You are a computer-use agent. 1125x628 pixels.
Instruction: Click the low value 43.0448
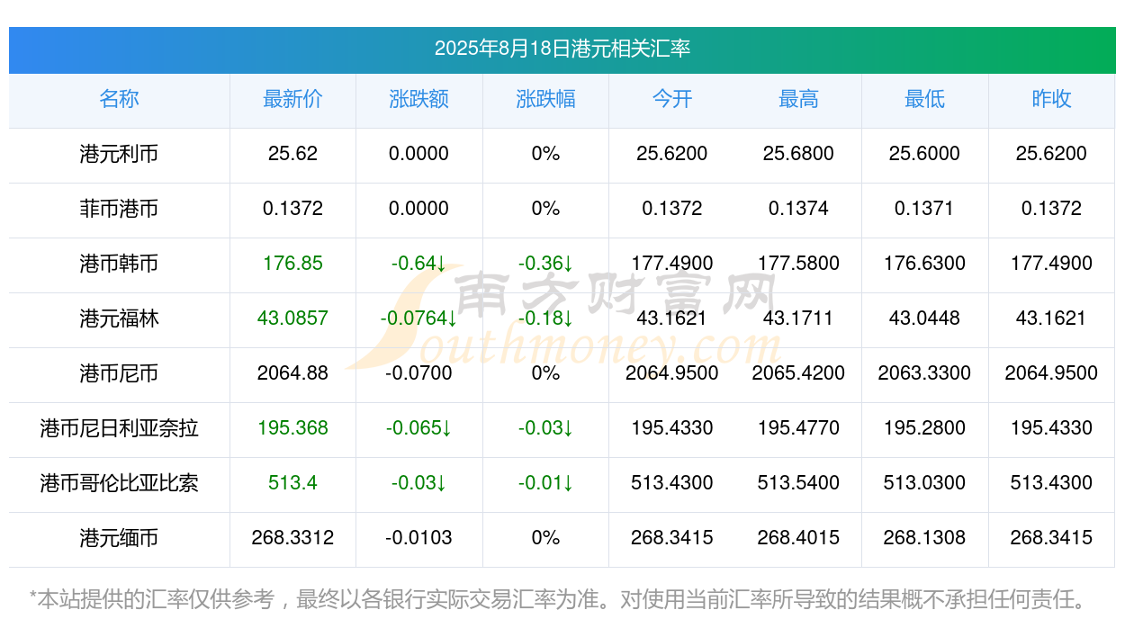pos(924,318)
